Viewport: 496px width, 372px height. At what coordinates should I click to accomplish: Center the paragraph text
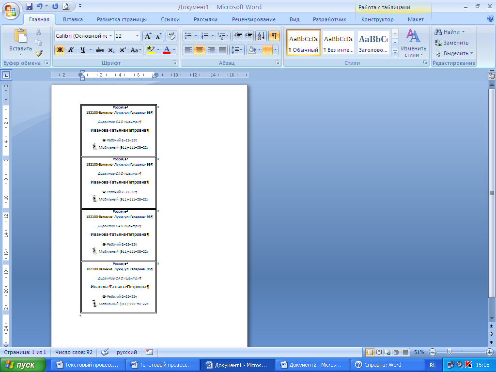pos(199,50)
